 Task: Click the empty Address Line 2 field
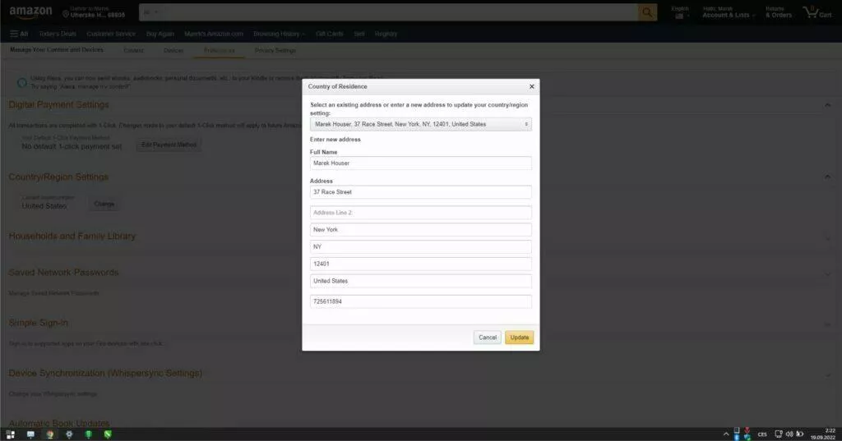(x=420, y=213)
